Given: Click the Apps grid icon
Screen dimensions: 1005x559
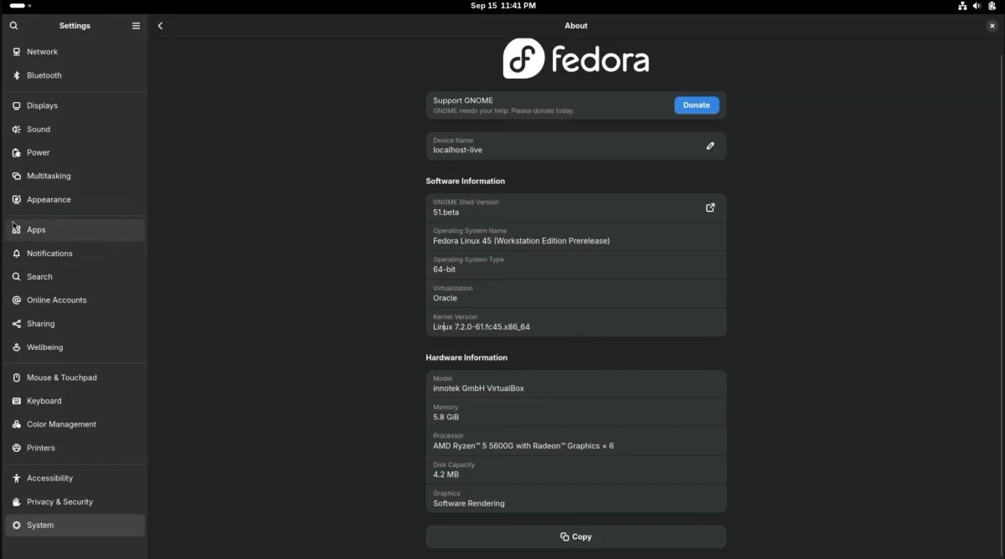Looking at the screenshot, I should [x=17, y=229].
